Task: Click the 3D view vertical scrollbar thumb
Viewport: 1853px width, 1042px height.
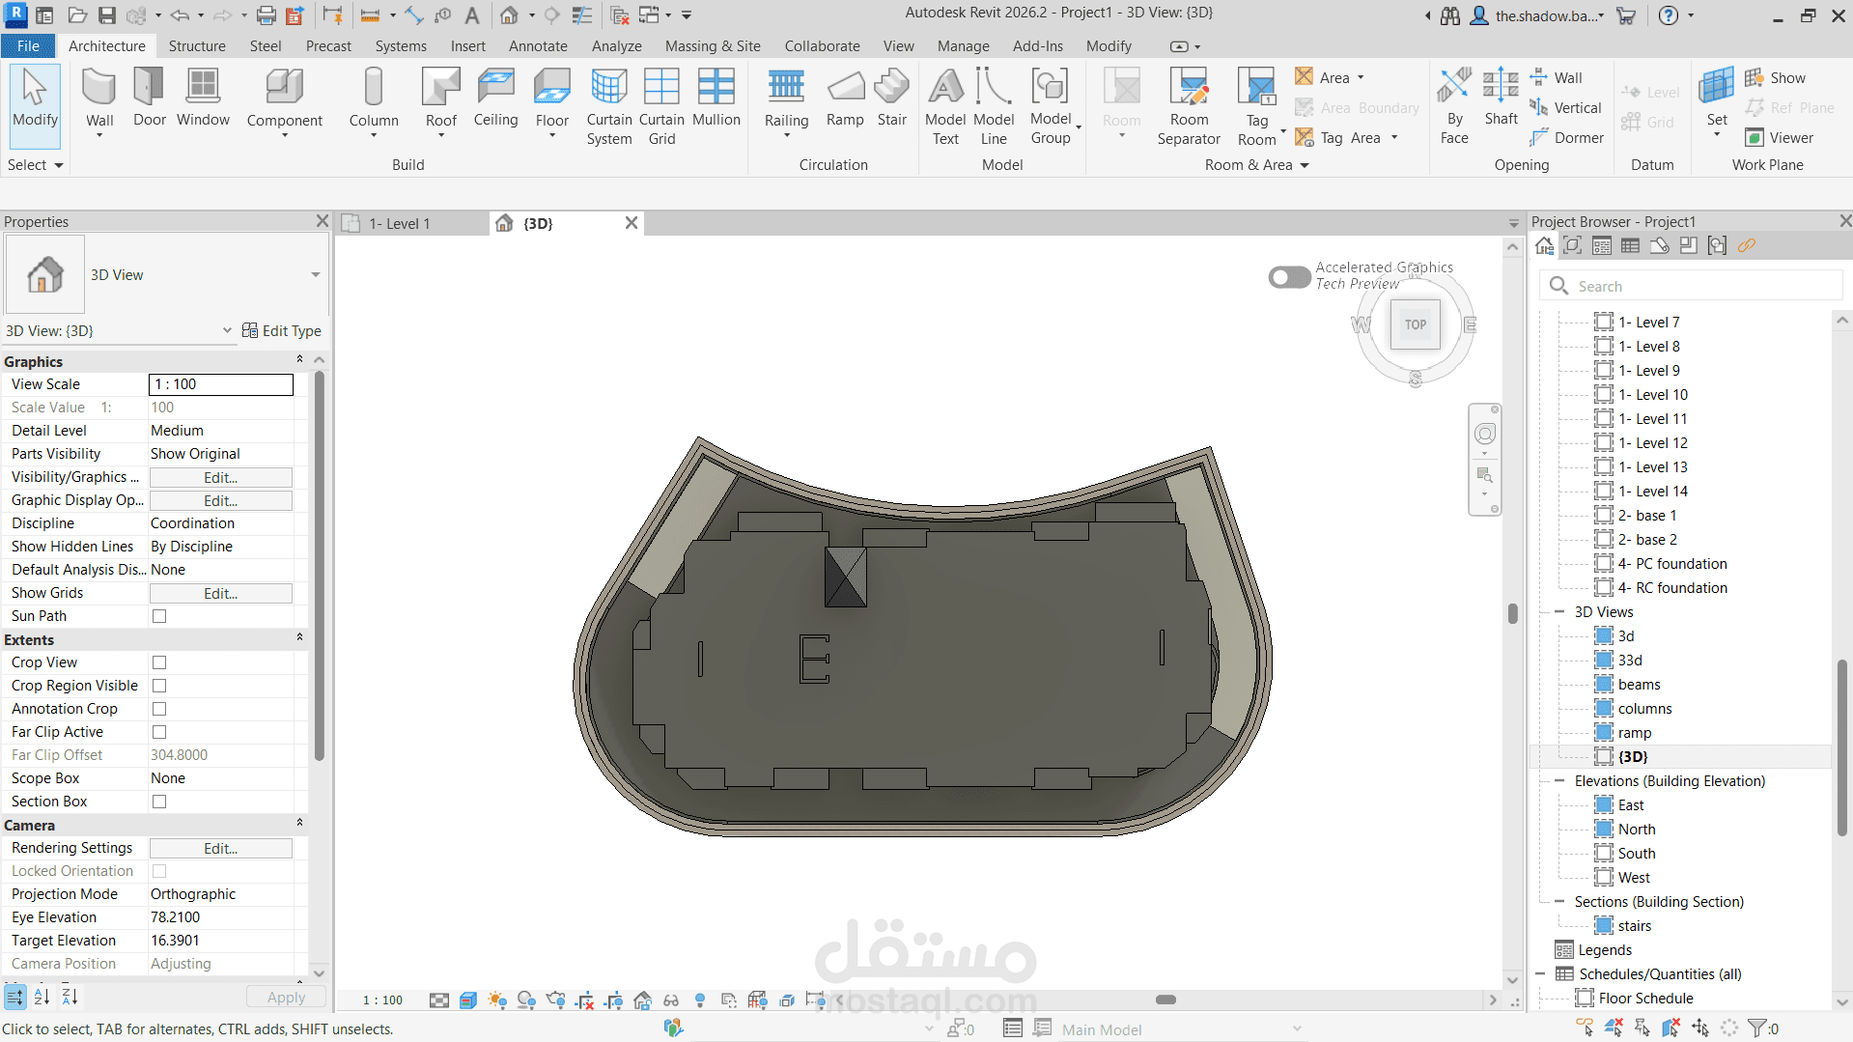Action: pos(1512,614)
